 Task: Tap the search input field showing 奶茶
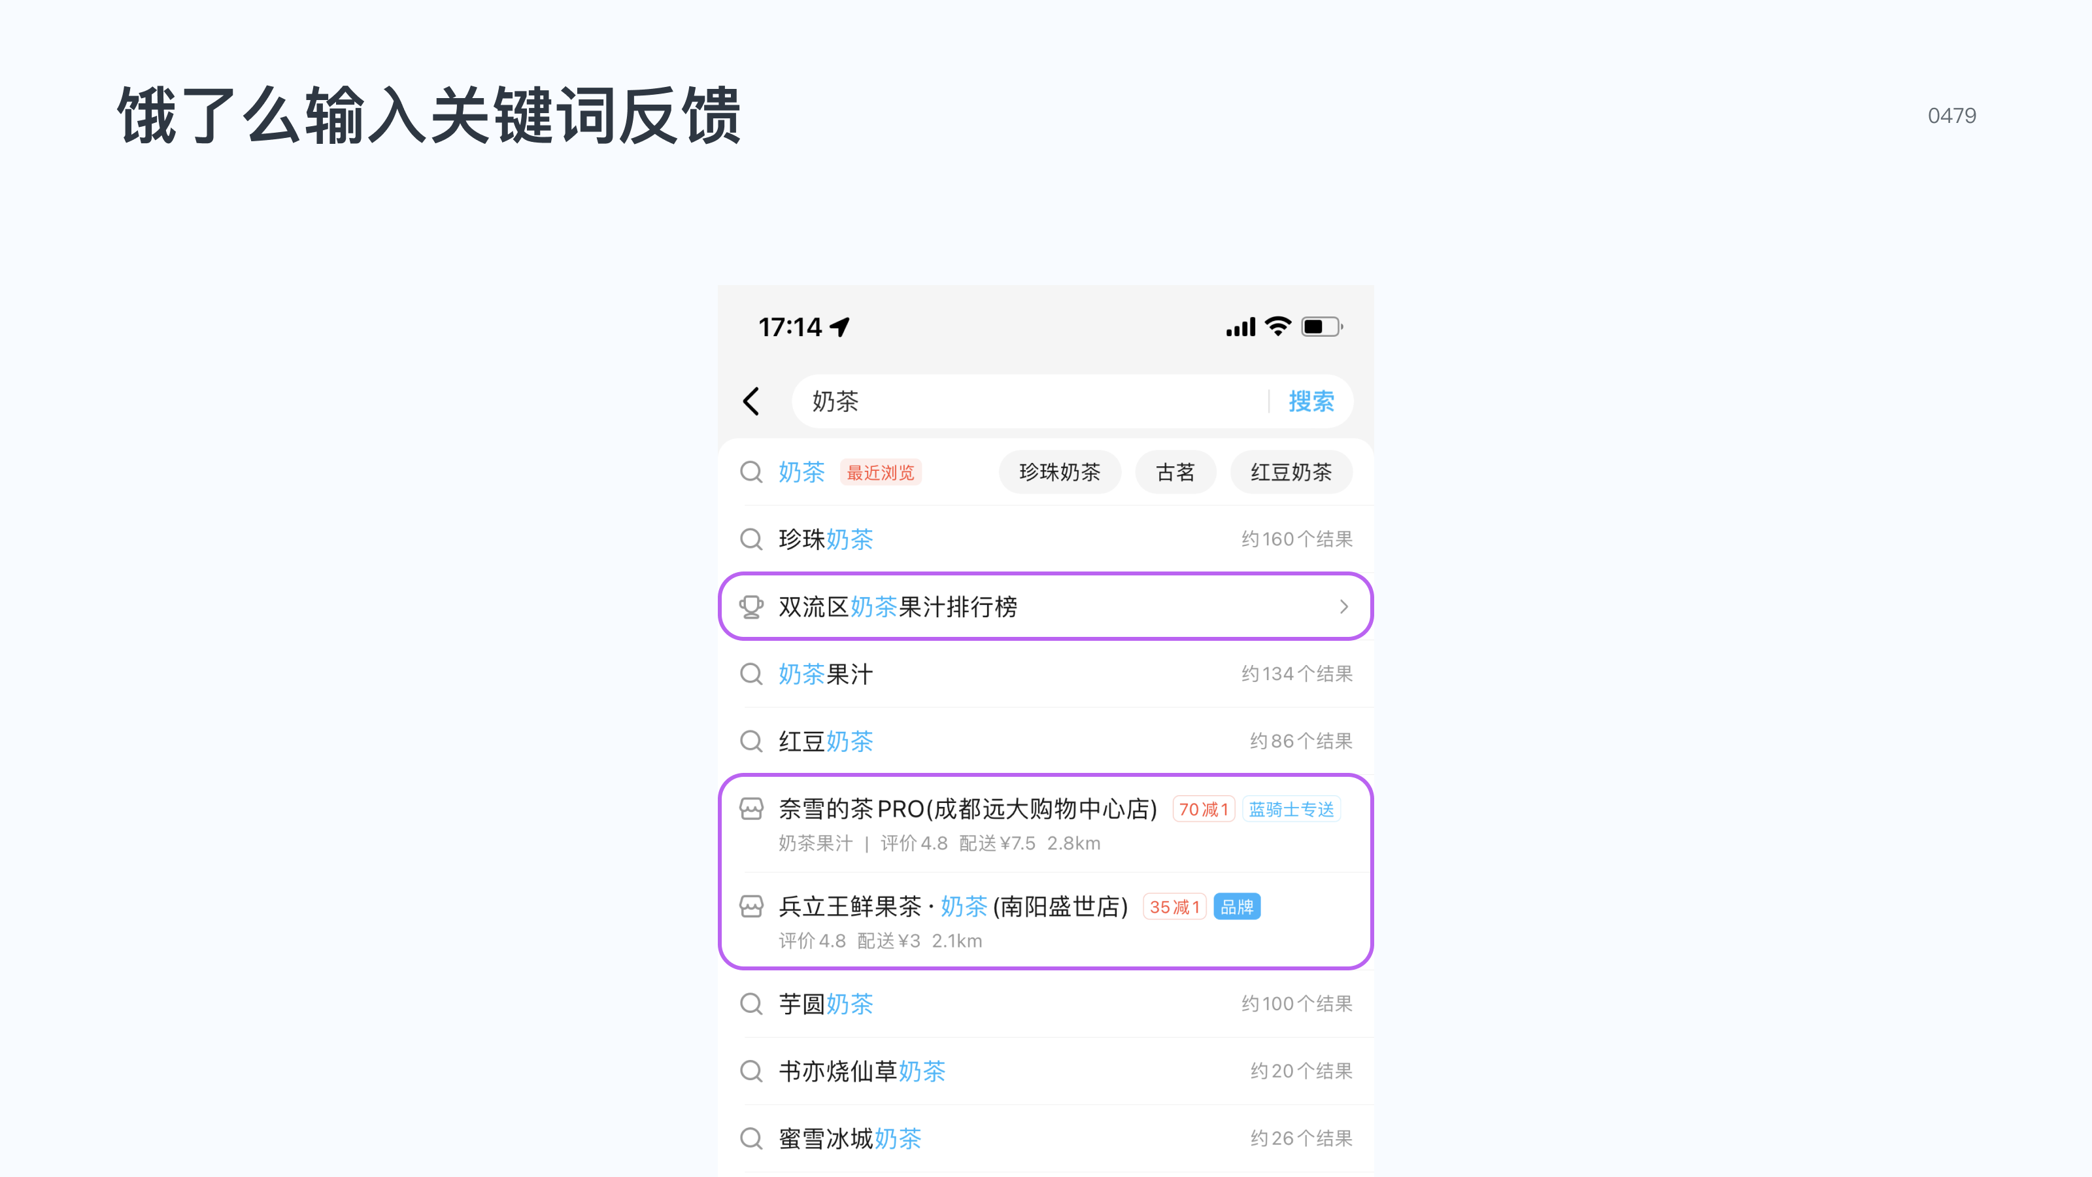click(975, 401)
